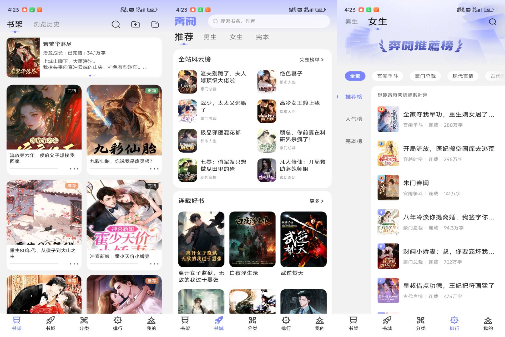Viewport: 505px width, 337px height.
Task: Open rank 6 皇叔借点功德 book
Action: (x=437, y=290)
